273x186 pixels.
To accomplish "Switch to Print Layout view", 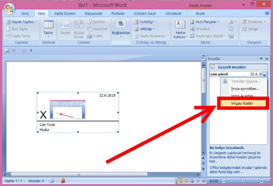I will pyautogui.click(x=180, y=181).
